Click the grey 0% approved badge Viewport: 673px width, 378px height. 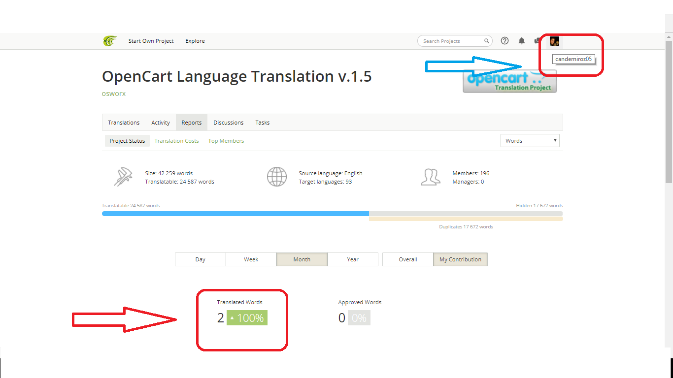pos(359,318)
